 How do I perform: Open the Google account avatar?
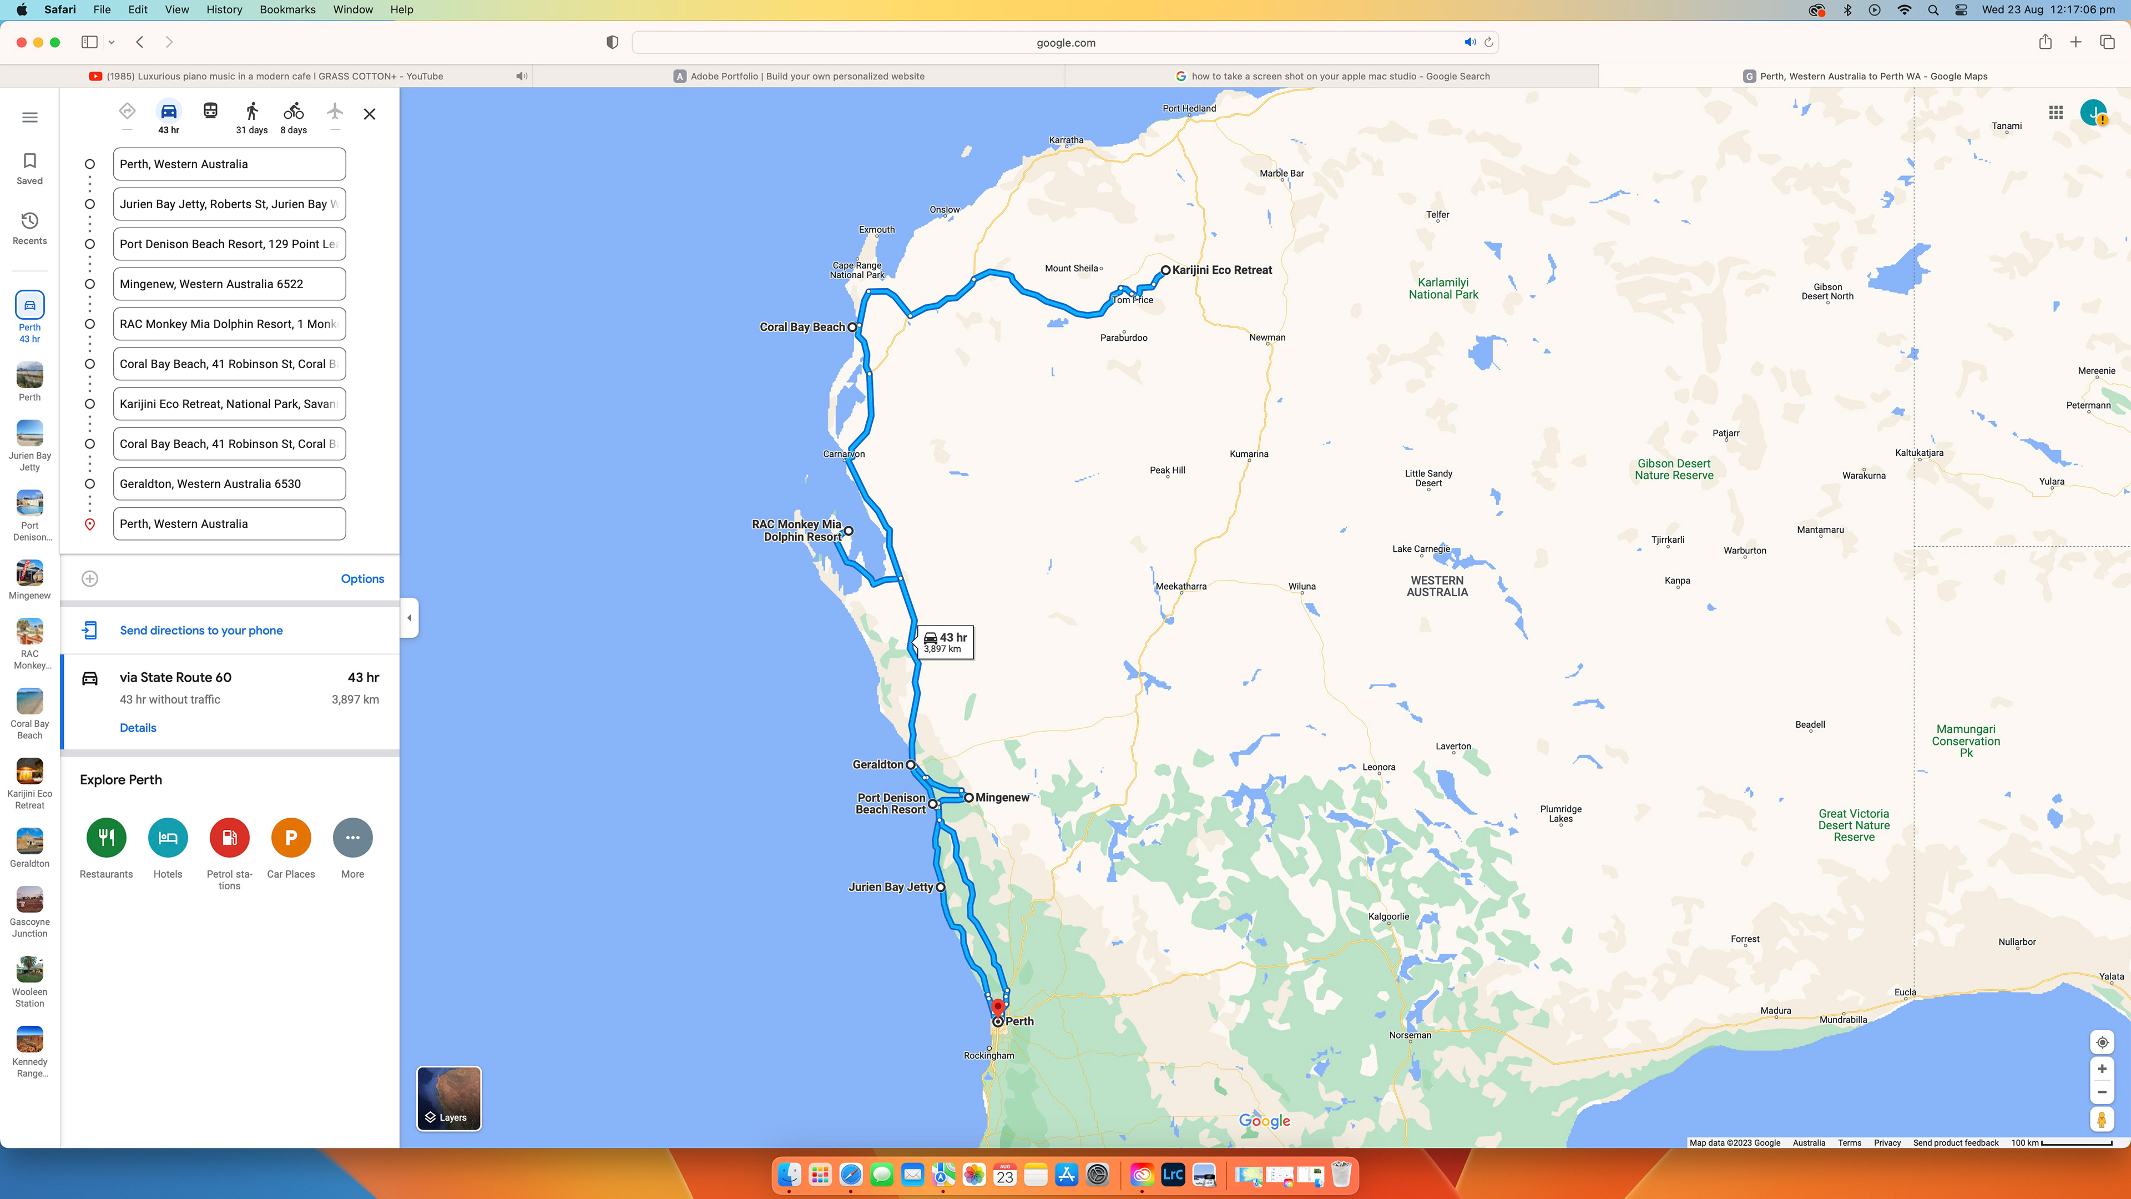click(x=2094, y=113)
